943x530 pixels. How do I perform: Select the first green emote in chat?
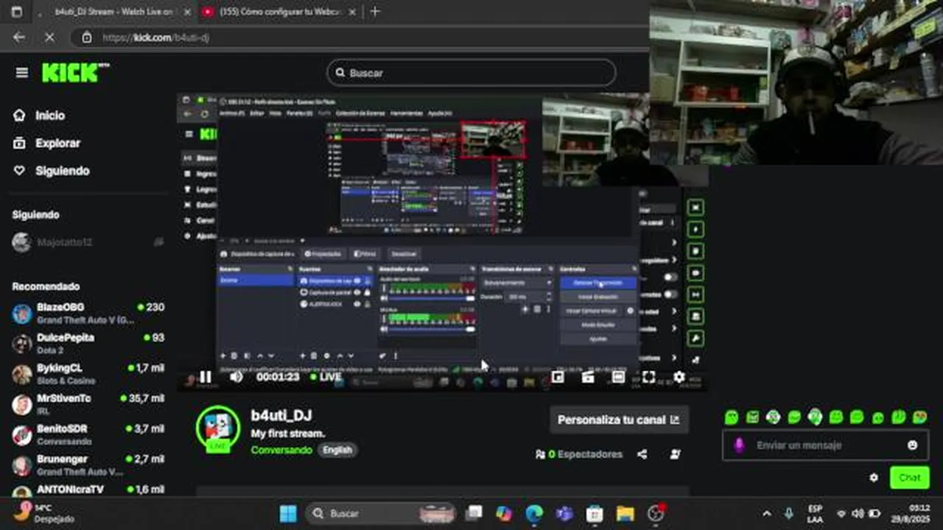[731, 417]
